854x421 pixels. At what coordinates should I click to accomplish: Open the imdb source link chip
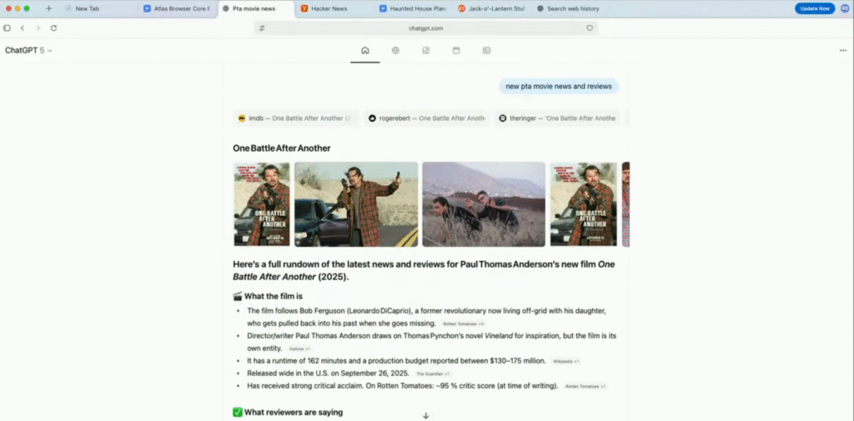295,118
